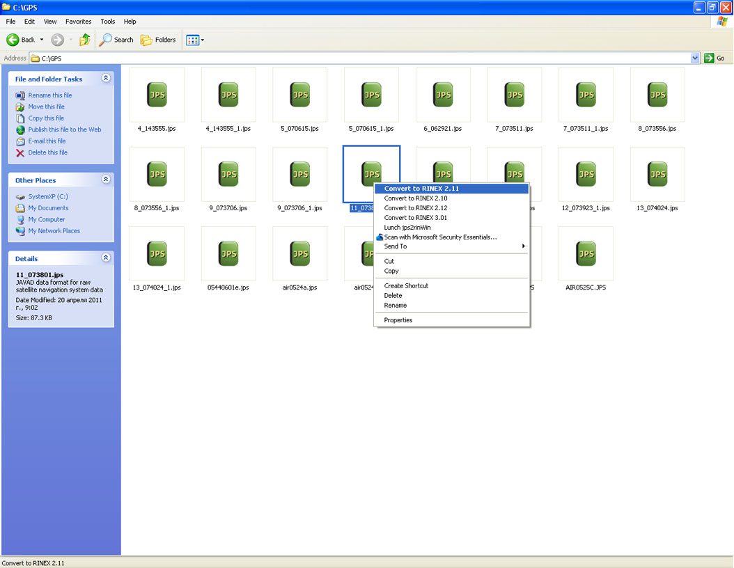Screen dimensions: 734x568
Task: Select Properties from the context menu
Action: click(x=398, y=320)
